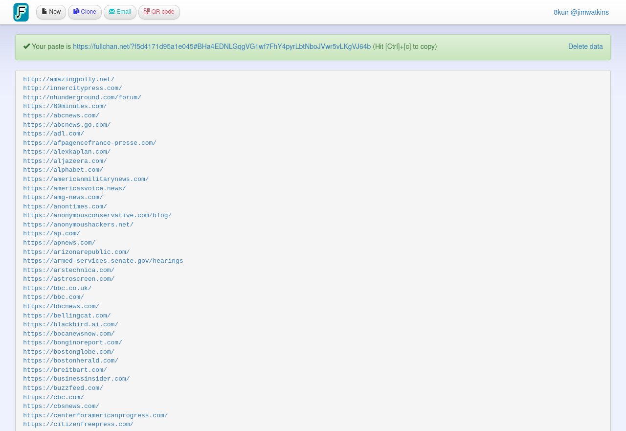Open the businessinsider.com link

pyautogui.click(x=76, y=379)
